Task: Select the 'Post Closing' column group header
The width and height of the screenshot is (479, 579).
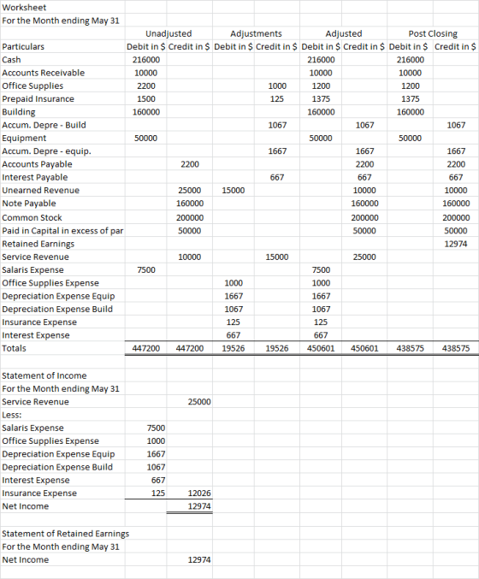Action: (x=433, y=33)
